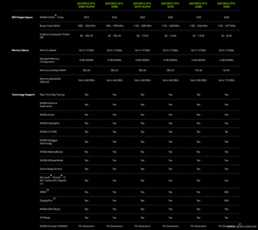This screenshot has width=258, height=230.
Task: Click the CUDA Cores value for RTX 2060
Action: click(198, 17)
